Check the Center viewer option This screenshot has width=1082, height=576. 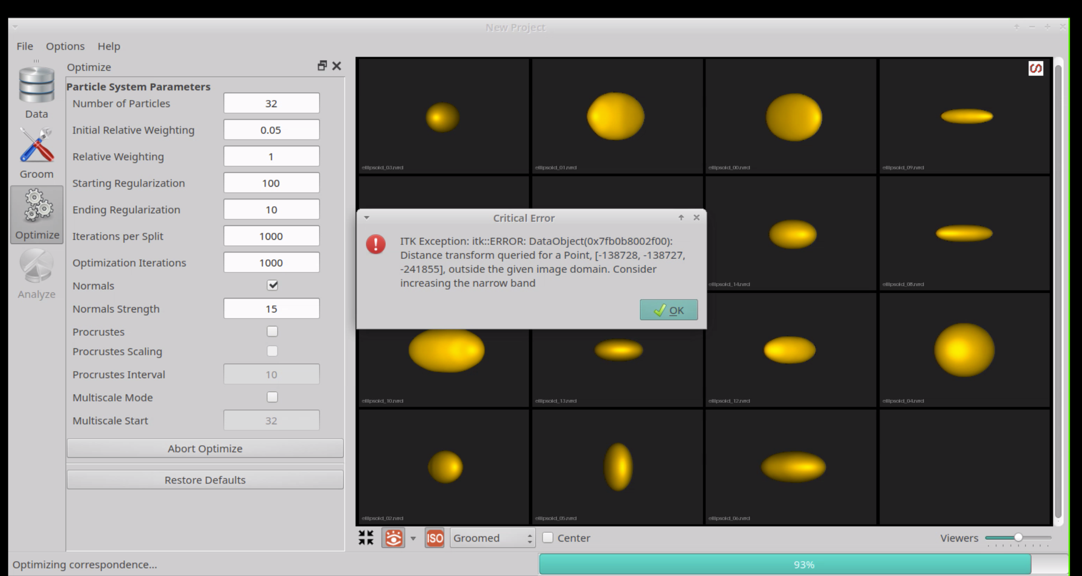click(x=548, y=538)
